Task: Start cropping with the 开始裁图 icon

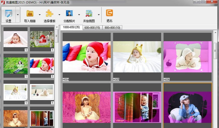Action: 89,13
